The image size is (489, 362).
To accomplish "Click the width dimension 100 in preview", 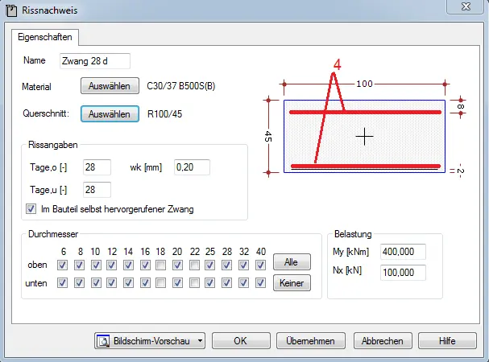I will 364,84.
